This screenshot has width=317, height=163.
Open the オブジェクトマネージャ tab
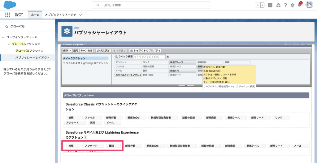point(60,15)
